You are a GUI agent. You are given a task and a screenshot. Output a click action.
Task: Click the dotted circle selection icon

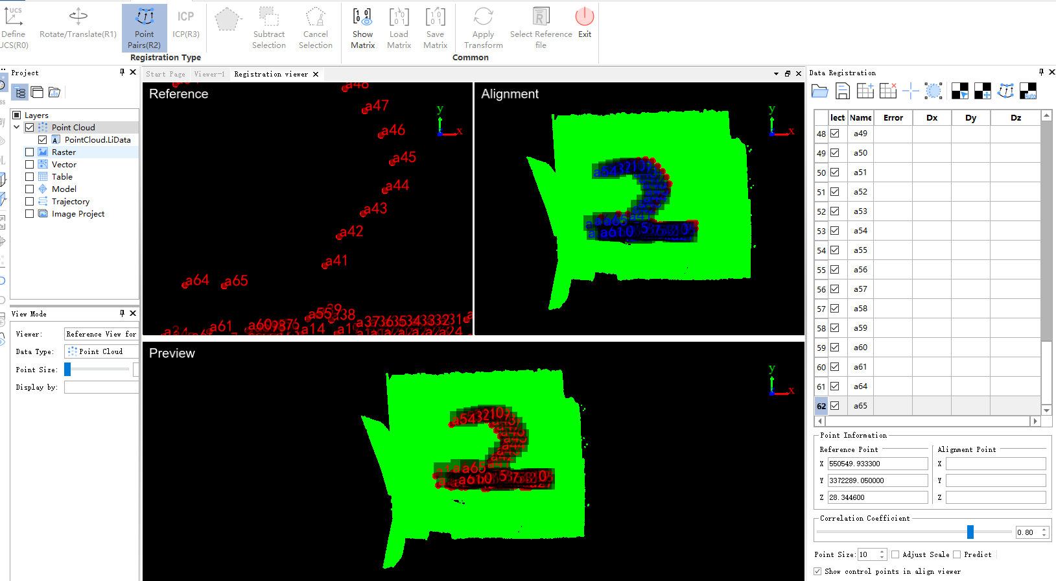click(933, 91)
